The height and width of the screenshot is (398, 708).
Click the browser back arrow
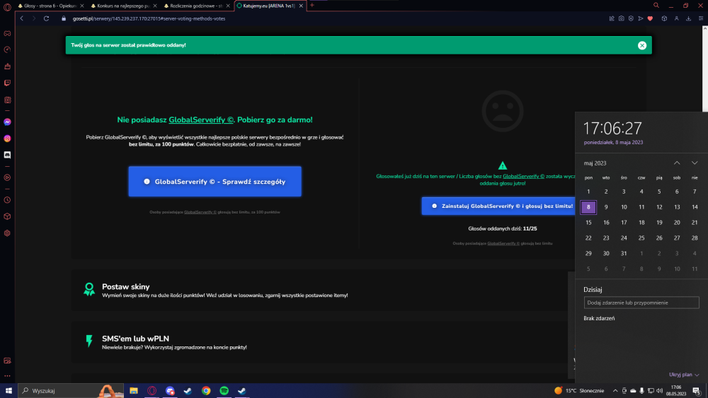click(22, 18)
